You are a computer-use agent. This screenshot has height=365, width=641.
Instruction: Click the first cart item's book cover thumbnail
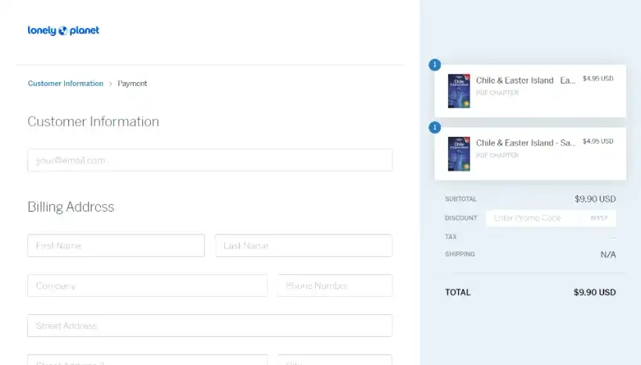(459, 91)
